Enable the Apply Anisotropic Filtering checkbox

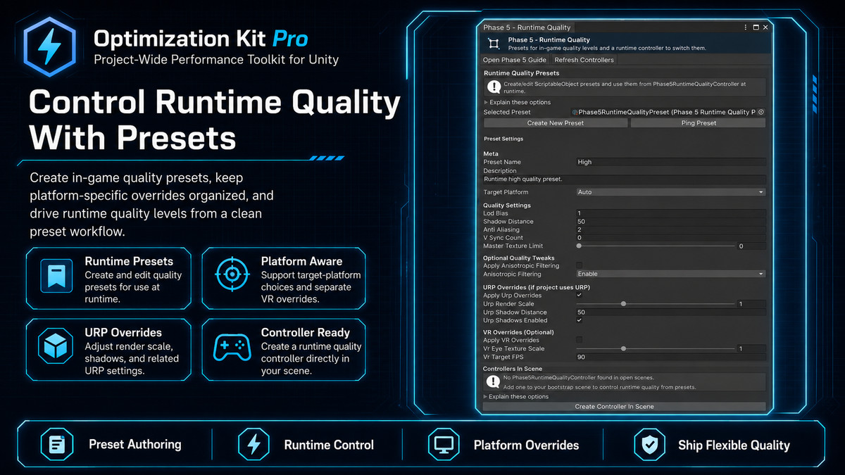(x=580, y=265)
